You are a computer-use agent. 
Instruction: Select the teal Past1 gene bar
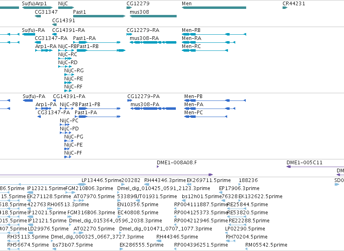[x=99, y=16]
